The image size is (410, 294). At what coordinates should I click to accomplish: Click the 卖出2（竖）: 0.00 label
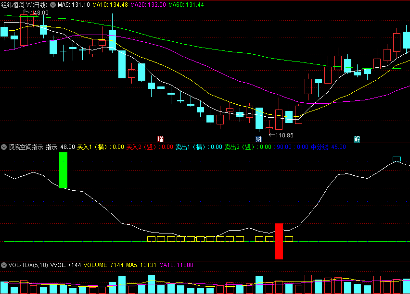pyautogui.click(x=248, y=147)
